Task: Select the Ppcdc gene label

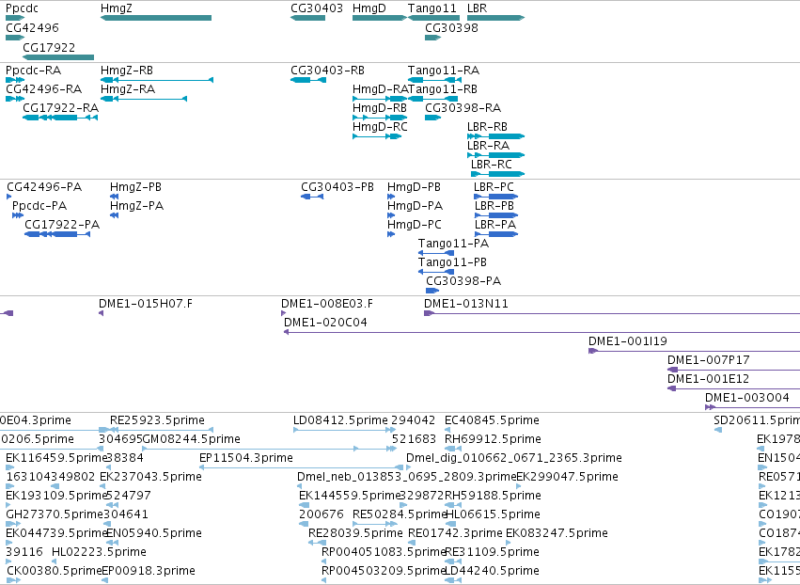Action: (22, 8)
